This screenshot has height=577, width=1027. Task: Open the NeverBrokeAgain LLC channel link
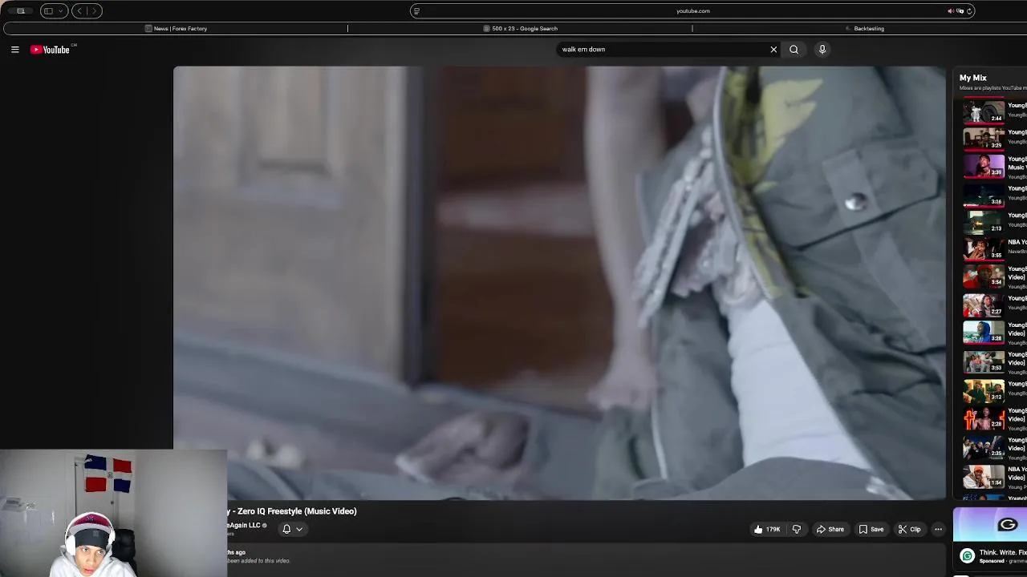click(245, 526)
